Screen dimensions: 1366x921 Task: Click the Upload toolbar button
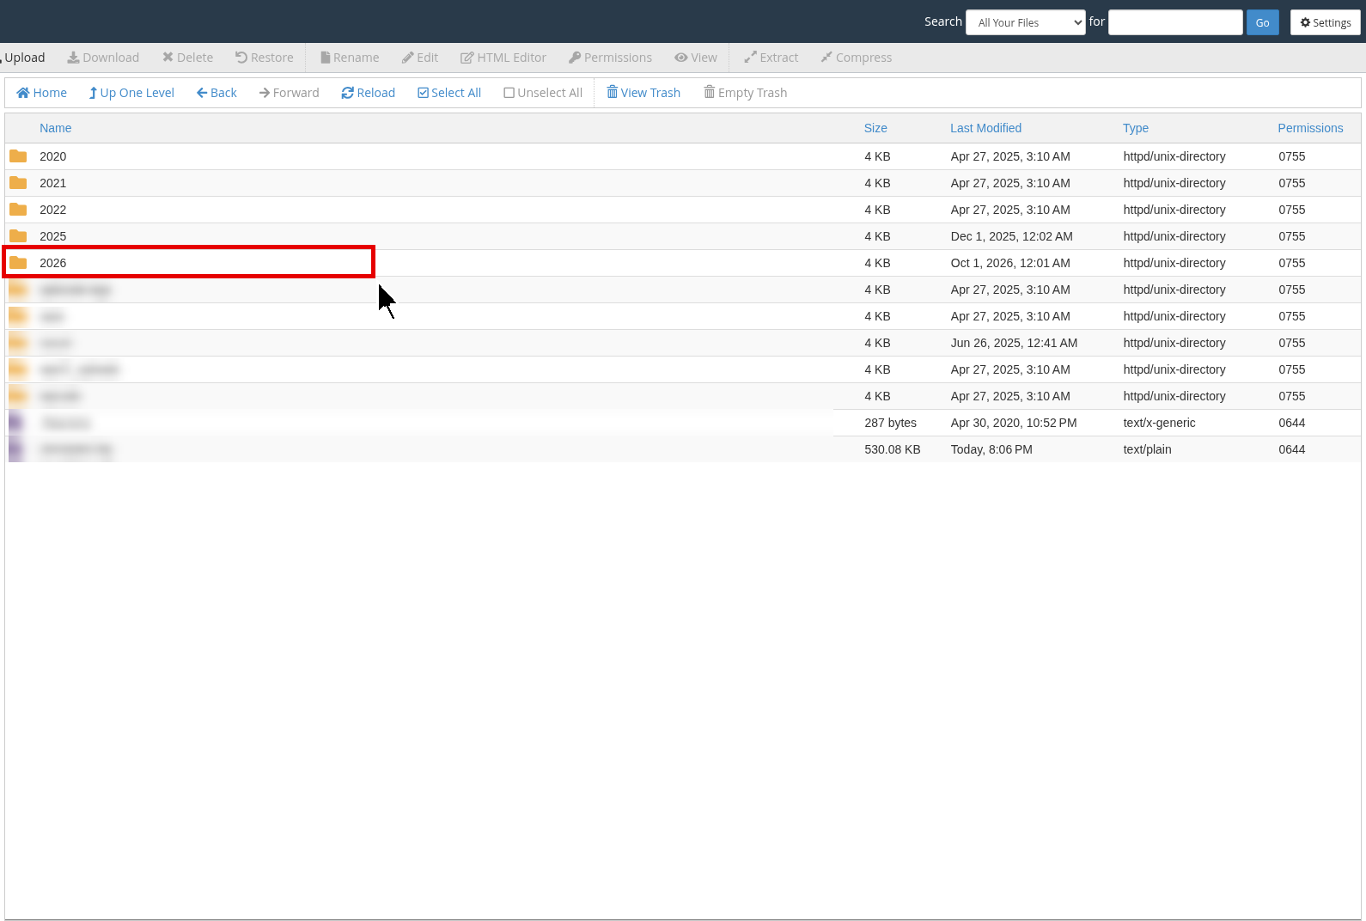tap(23, 58)
